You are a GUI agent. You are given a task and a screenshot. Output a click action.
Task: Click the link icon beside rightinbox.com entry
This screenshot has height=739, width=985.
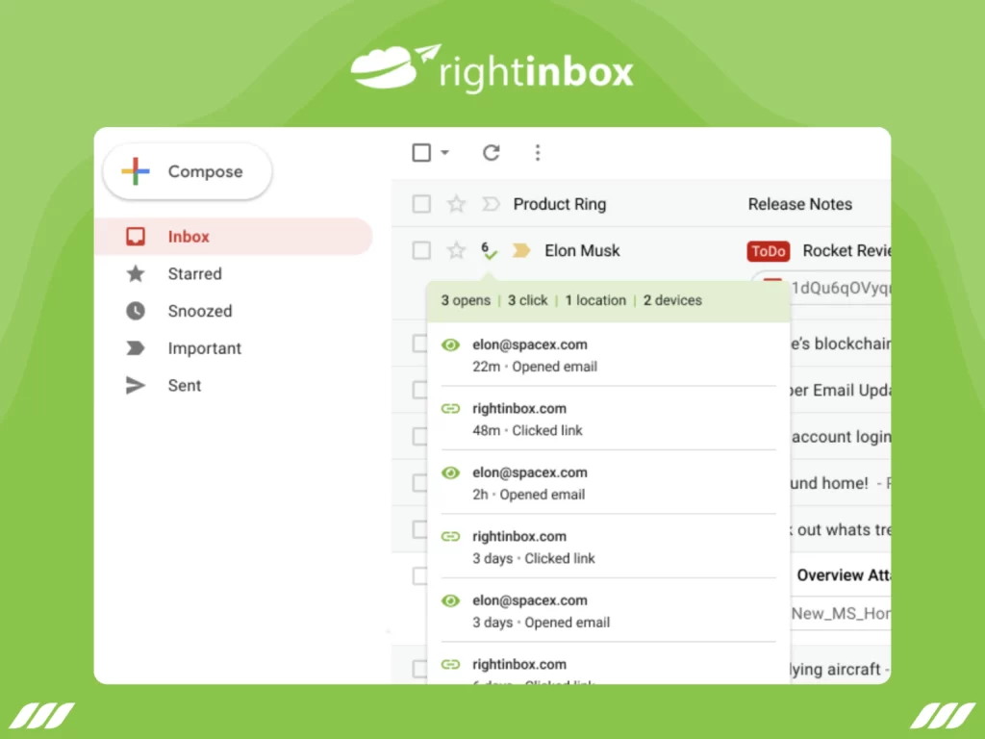450,408
